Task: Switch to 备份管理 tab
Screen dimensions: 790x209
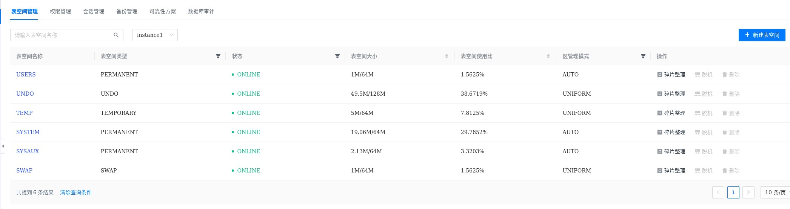Action: pyautogui.click(x=127, y=11)
